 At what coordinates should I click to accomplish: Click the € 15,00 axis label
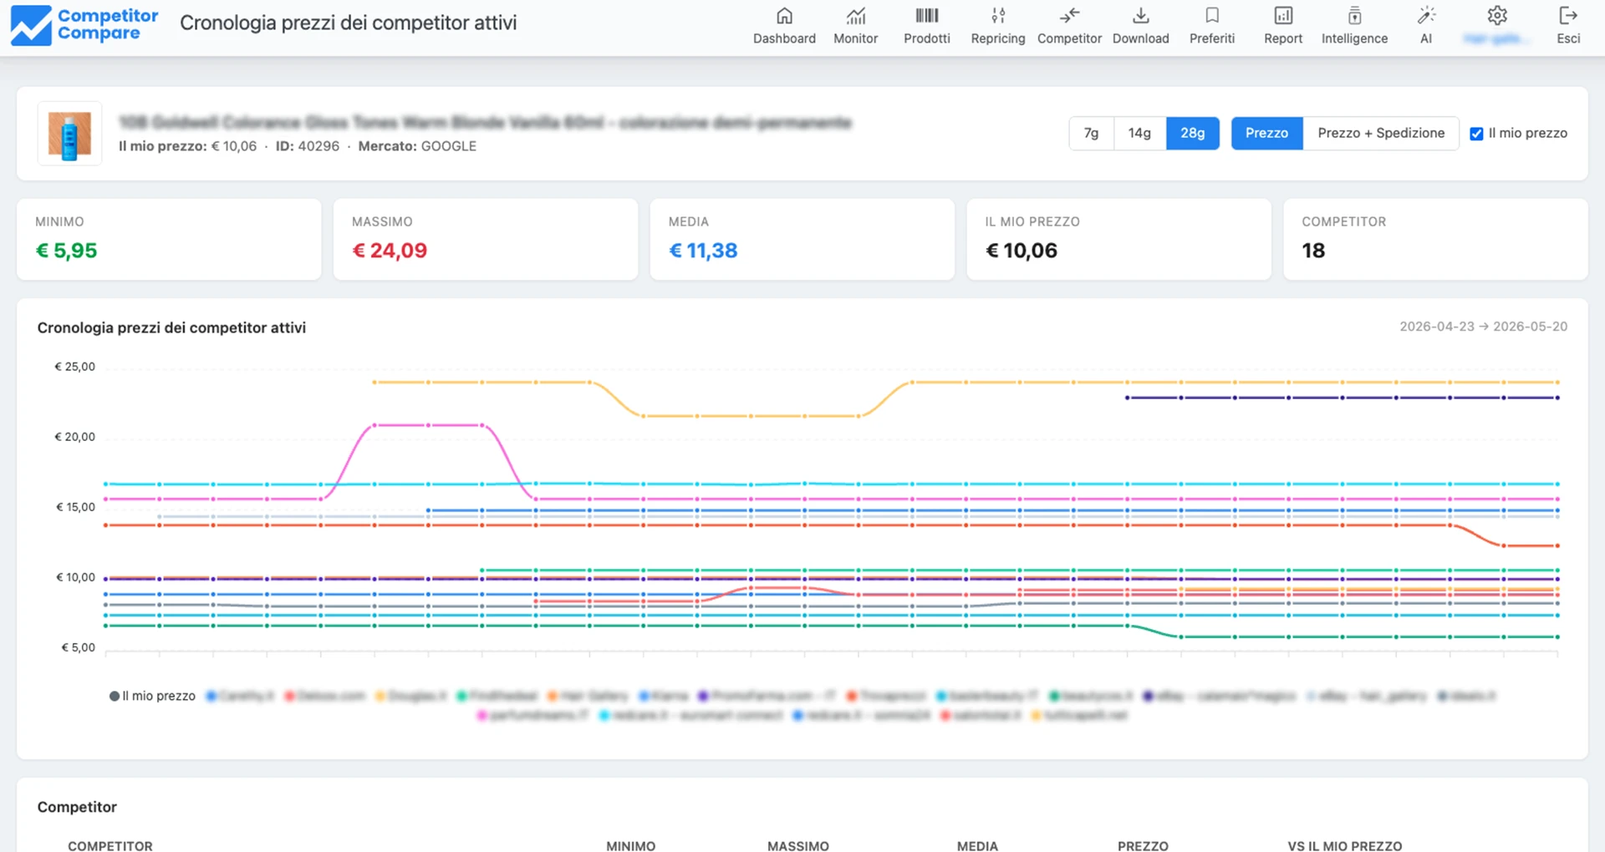pos(75,507)
